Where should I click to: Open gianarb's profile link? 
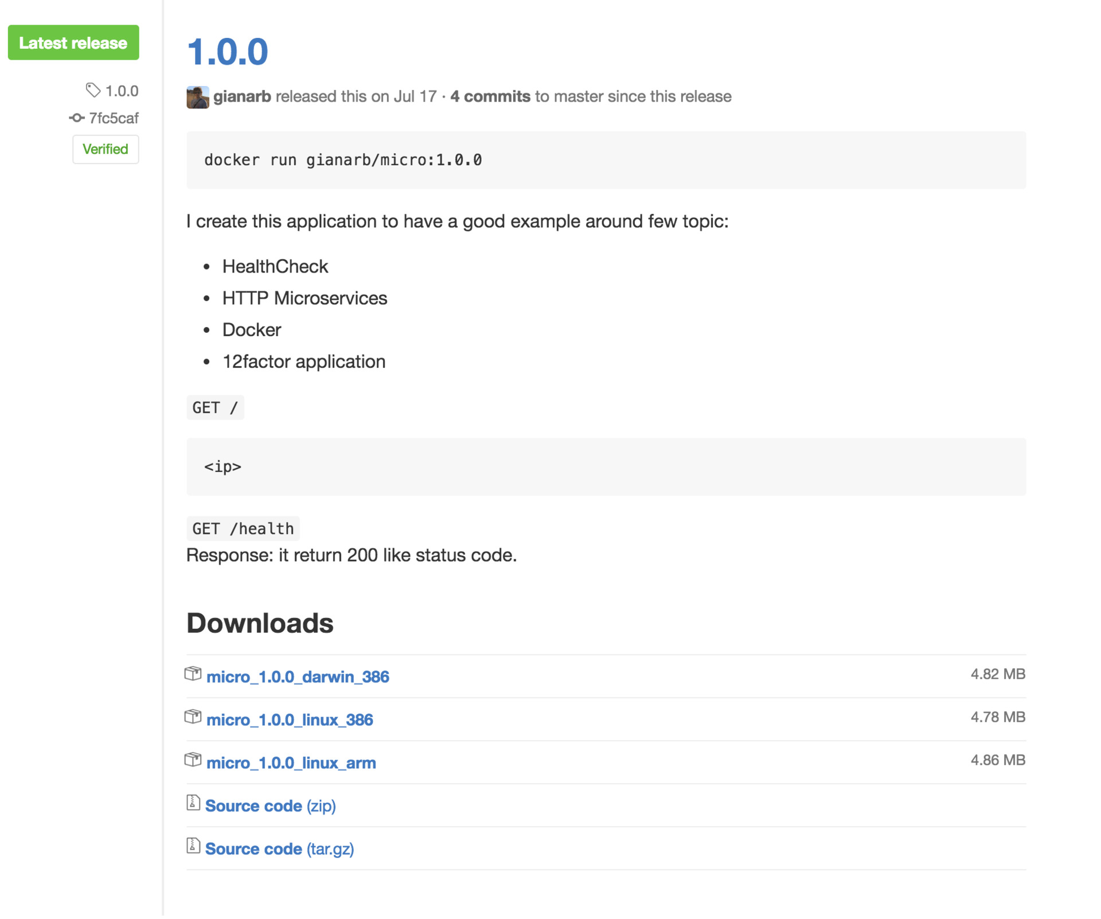[x=242, y=96]
